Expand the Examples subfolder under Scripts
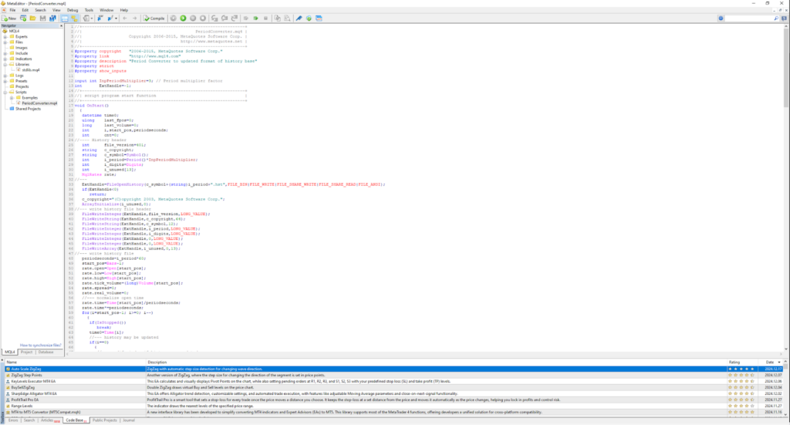The height and width of the screenshot is (425, 790). 12,98
